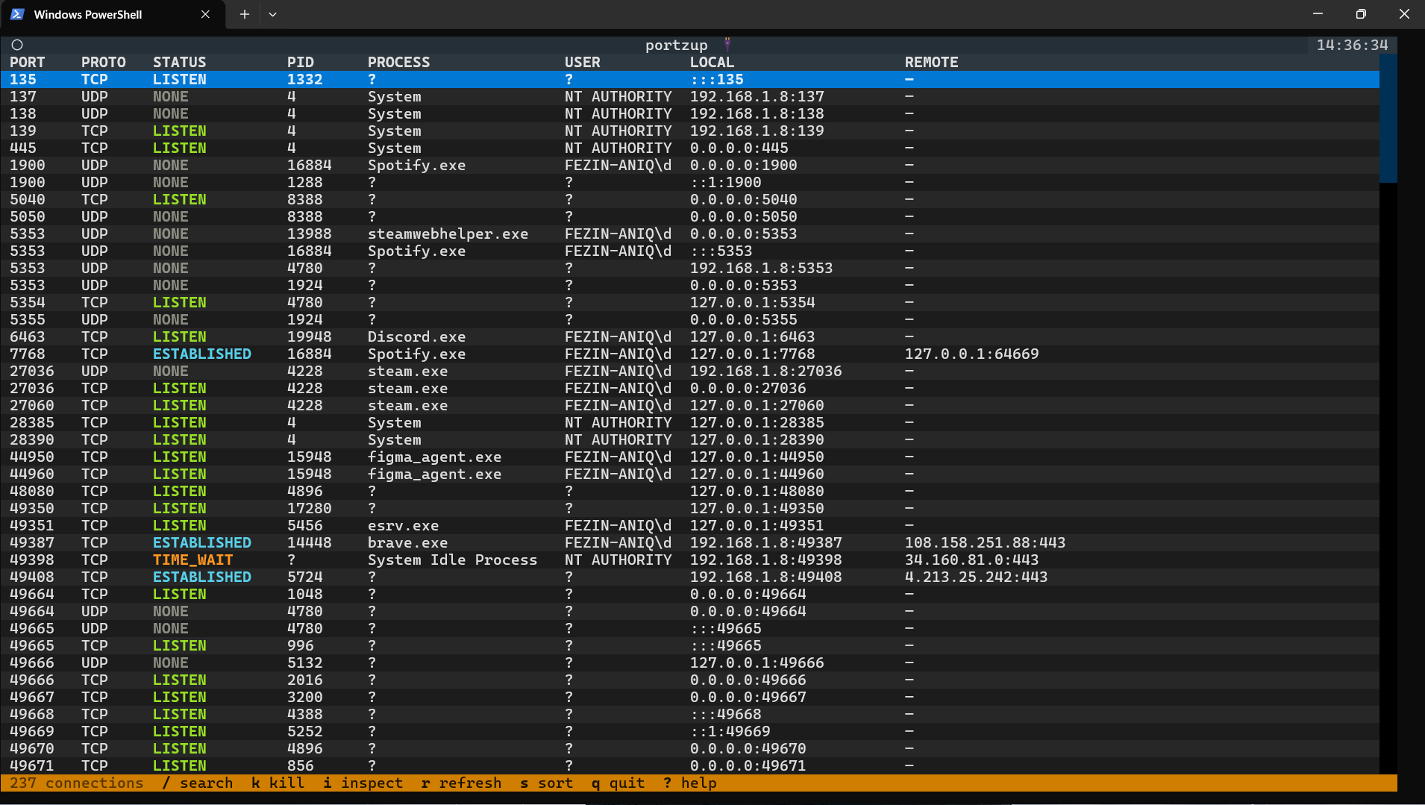The width and height of the screenshot is (1425, 805).
Task: Click the clock showing 14:36:34
Action: 1352,46
